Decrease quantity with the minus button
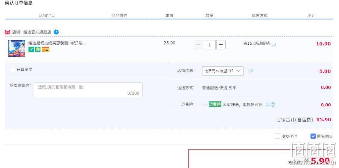This screenshot has height=168, width=339. (x=198, y=45)
